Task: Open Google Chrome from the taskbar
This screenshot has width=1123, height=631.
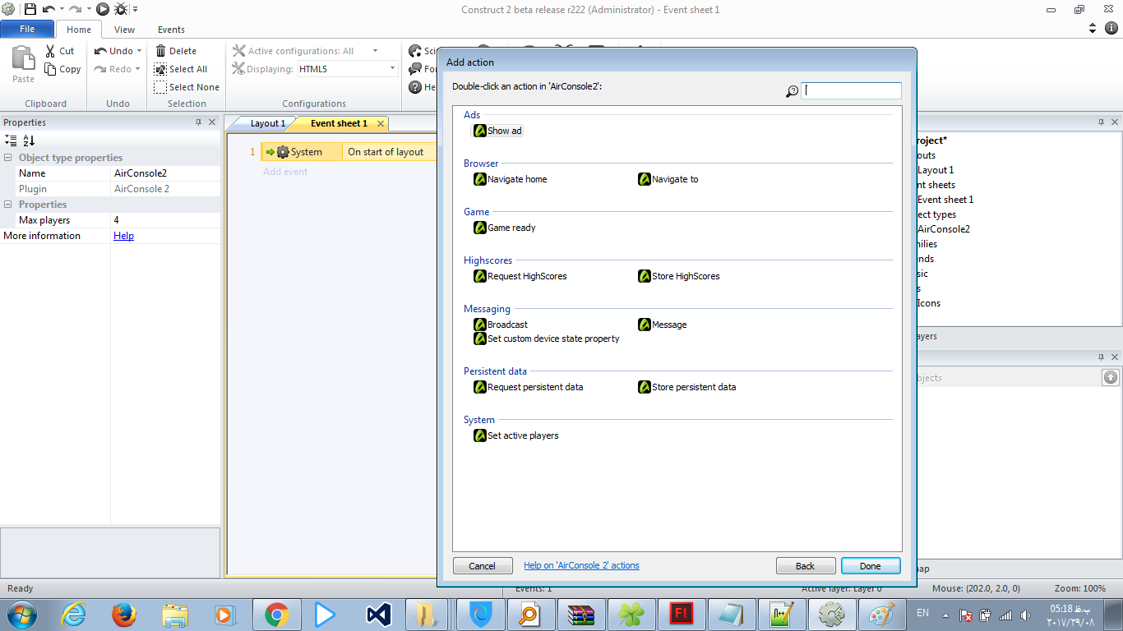Action: coord(276,614)
